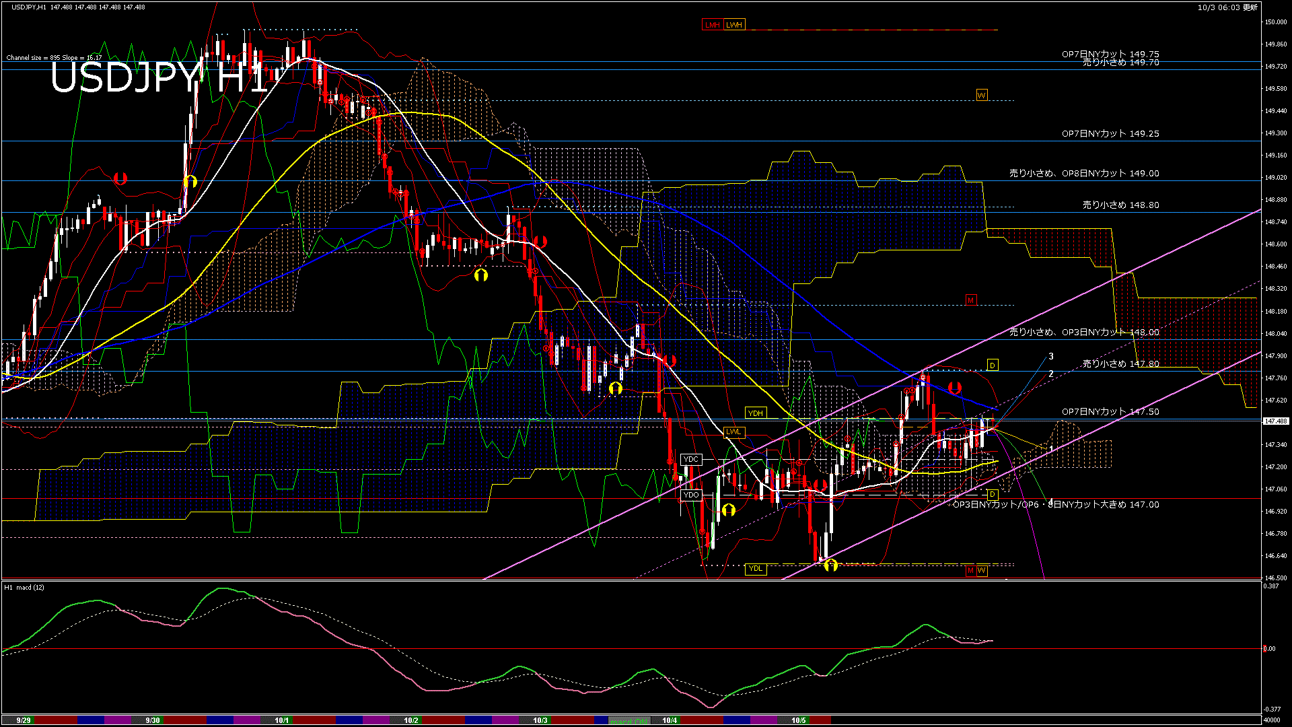Click the W label near 149.50 level
This screenshot has width=1292, height=727.
(x=982, y=95)
